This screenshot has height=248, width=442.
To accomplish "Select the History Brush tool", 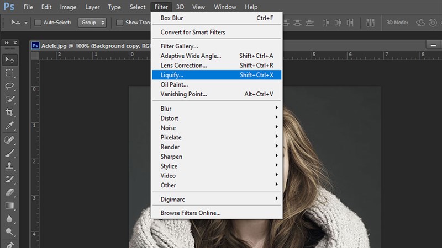I will pyautogui.click(x=9, y=179).
